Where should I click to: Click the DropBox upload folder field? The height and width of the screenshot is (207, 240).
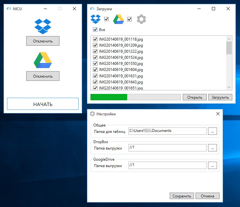click(167, 148)
